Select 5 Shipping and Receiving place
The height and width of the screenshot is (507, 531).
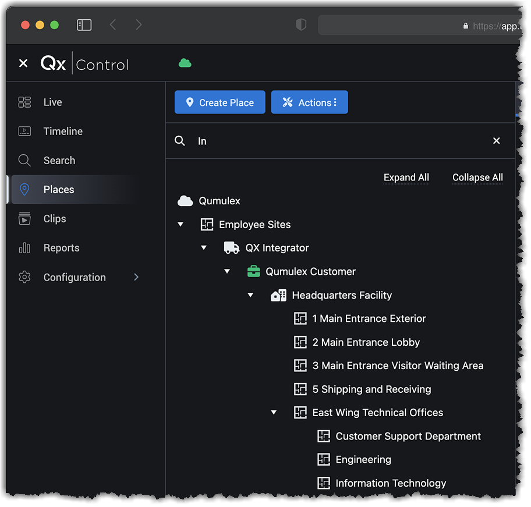pos(371,389)
